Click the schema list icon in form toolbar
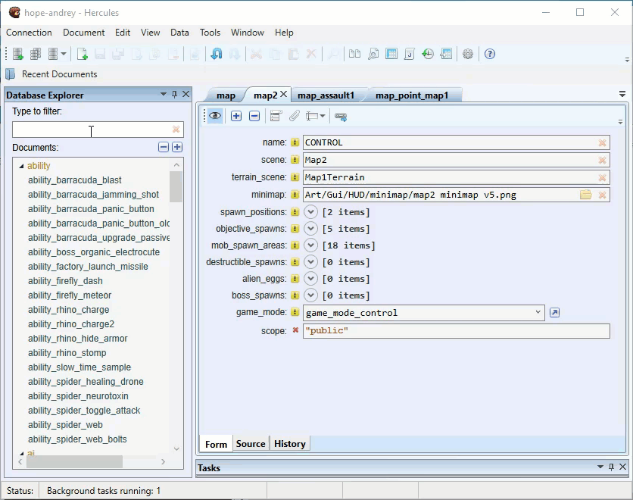This screenshot has height=500, width=633. coord(276,117)
